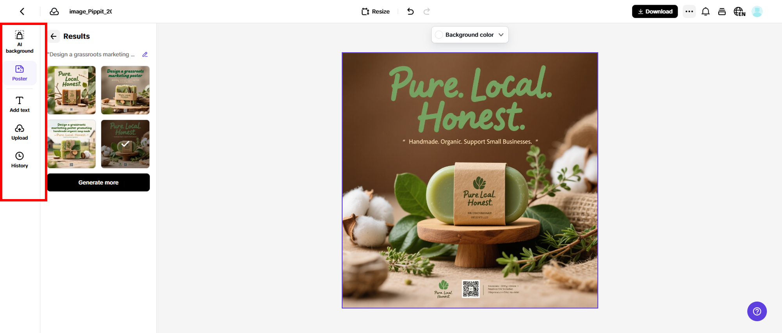This screenshot has height=333, width=782.
Task: Return from Results using back arrow
Action: [54, 36]
